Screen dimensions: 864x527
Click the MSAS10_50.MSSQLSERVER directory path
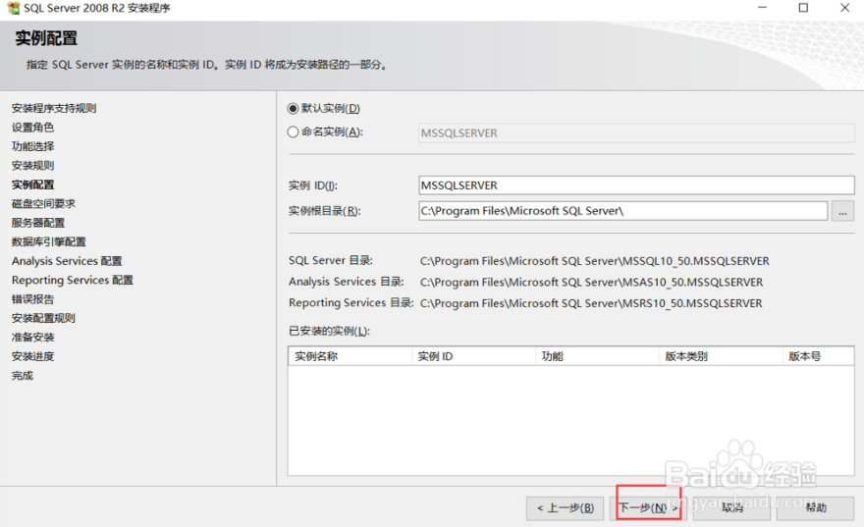591,283
